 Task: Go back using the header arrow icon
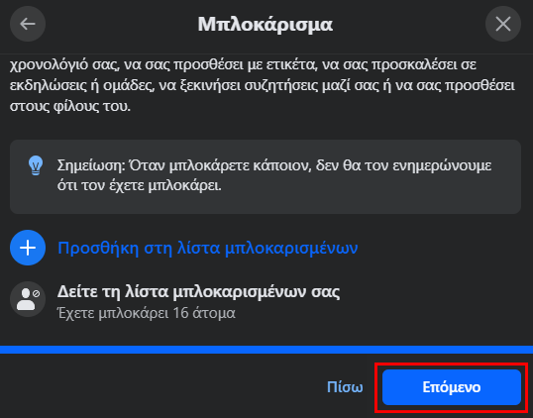pos(28,24)
